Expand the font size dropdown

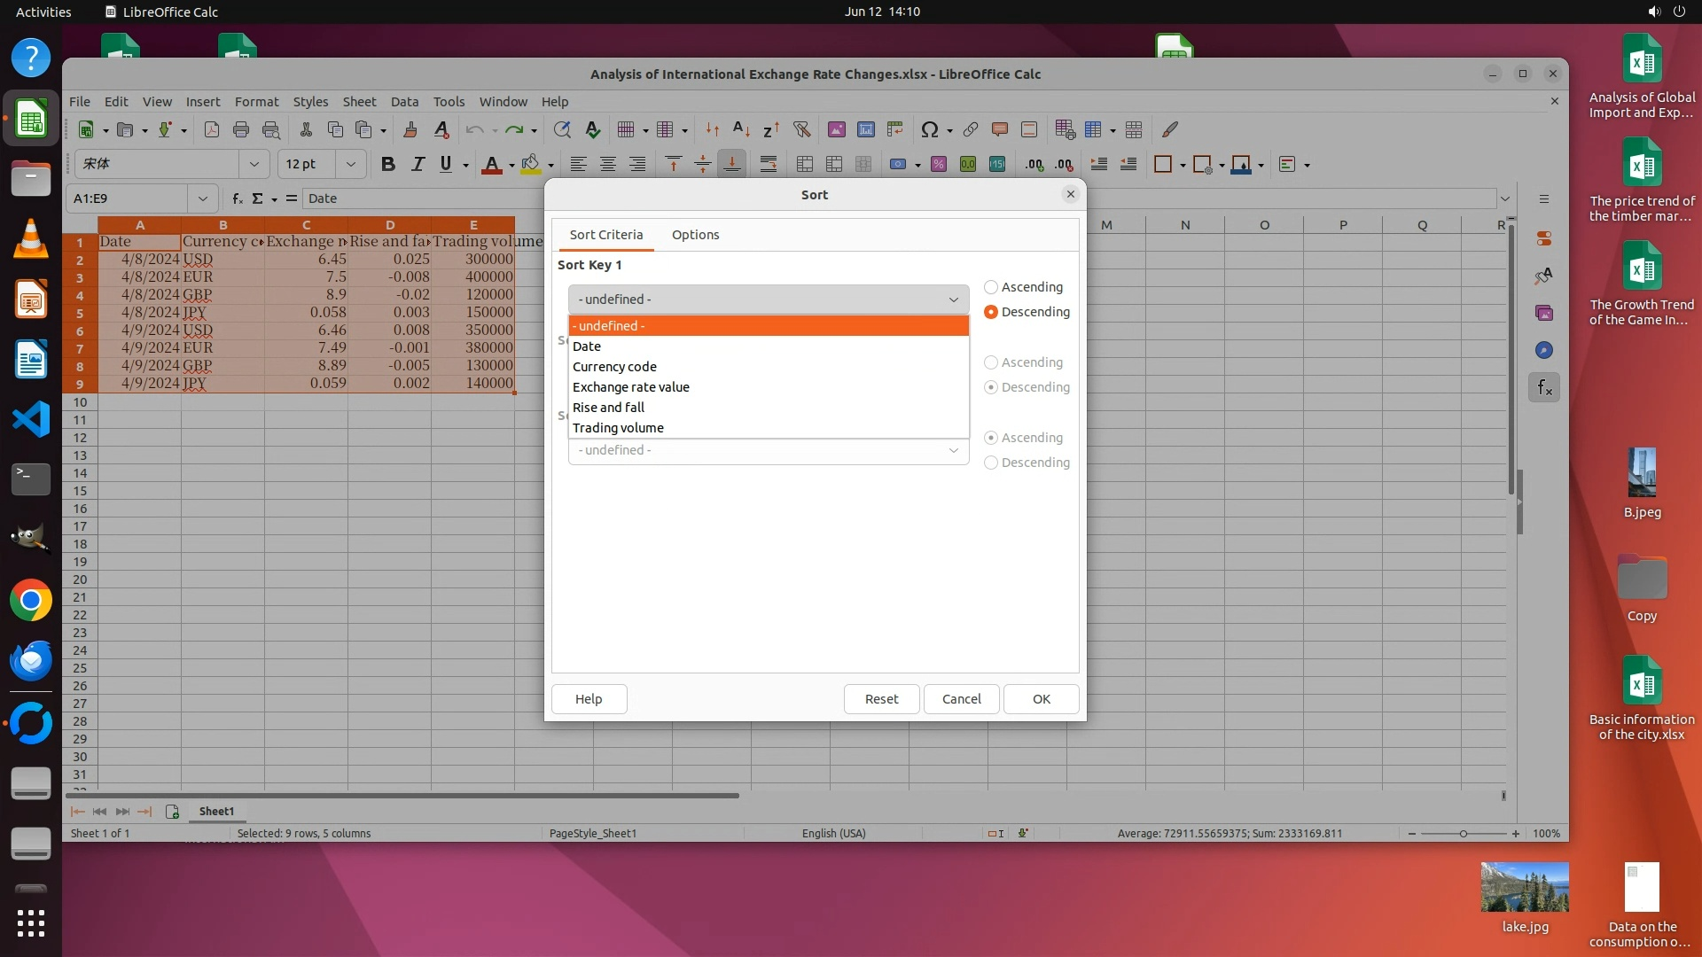click(351, 164)
